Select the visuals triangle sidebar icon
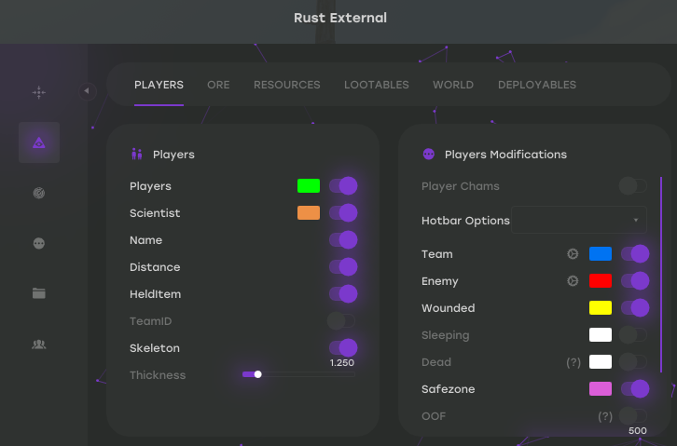 [38, 142]
